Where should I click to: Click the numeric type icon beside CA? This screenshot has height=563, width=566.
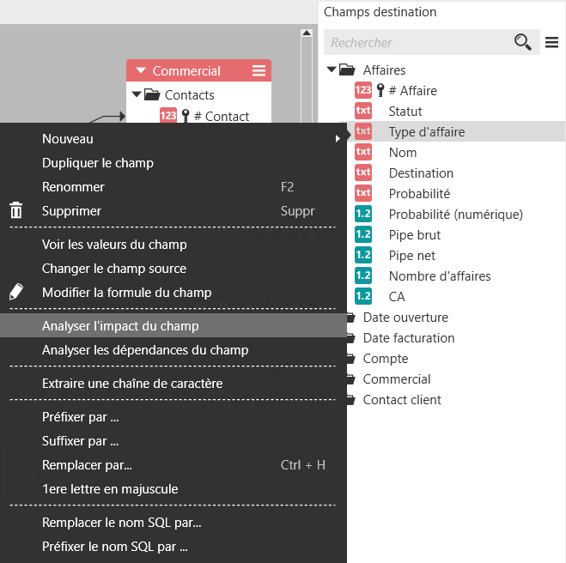coord(363,297)
